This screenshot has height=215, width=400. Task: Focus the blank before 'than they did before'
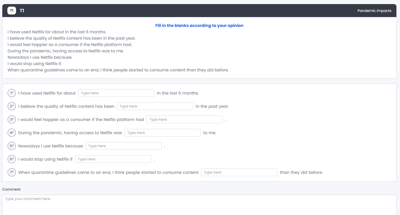pos(239,172)
